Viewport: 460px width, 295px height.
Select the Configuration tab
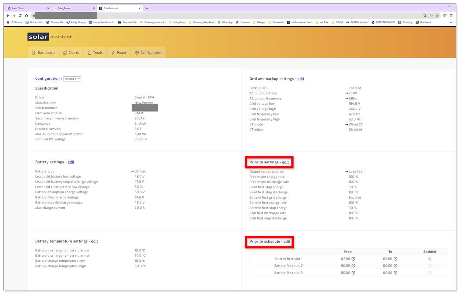pyautogui.click(x=148, y=53)
